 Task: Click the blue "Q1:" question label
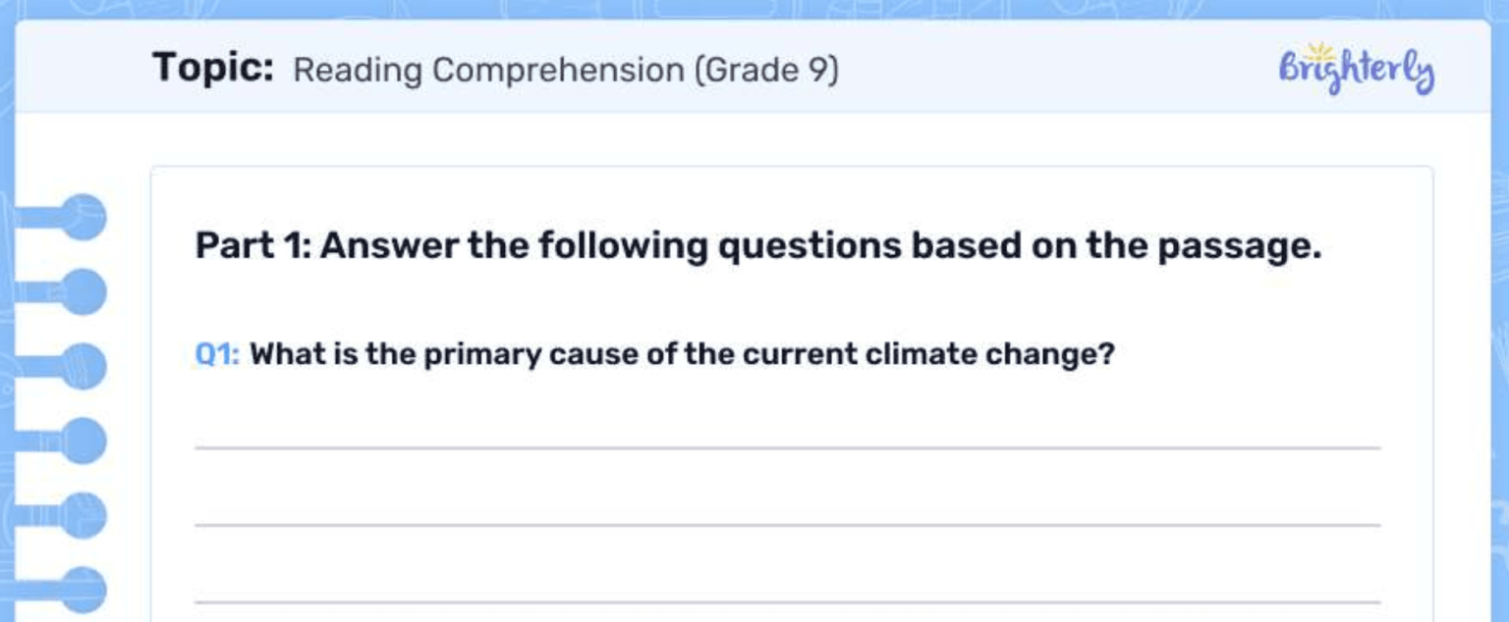217,354
